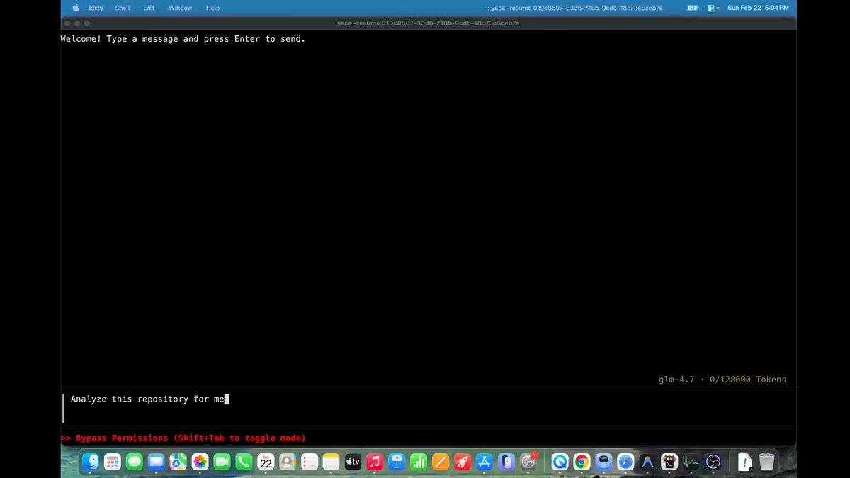Open the Window menu in menu bar
Viewport: 850px width, 478px height.
tap(180, 8)
